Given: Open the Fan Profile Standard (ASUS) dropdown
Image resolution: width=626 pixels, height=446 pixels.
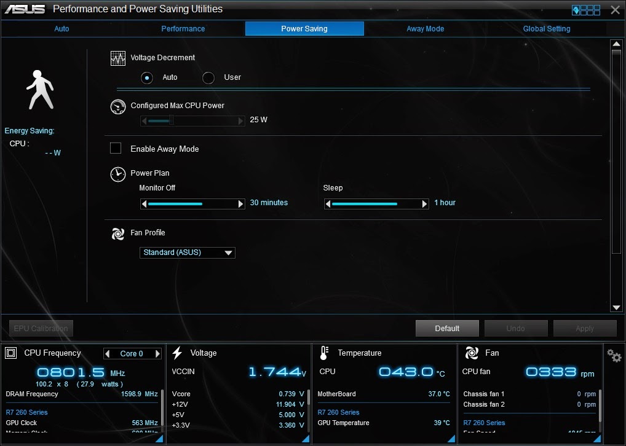Looking at the screenshot, I should (x=187, y=252).
